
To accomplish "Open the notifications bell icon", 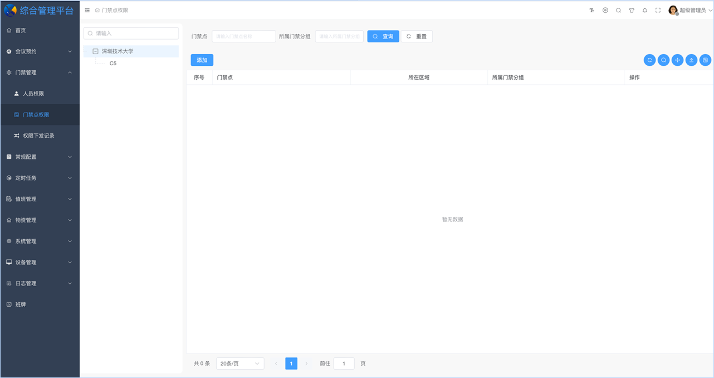I will (x=644, y=10).
